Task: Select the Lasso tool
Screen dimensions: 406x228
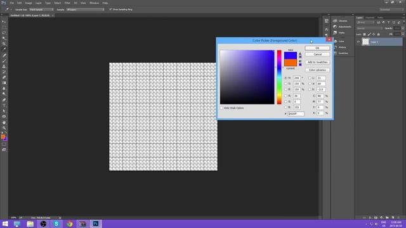Action: pos(4,32)
